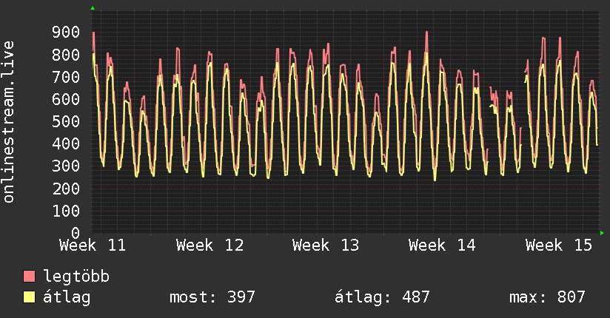Viewport: 610px width, 318px height.
Task: Click the 400 y-axis tick label
Action: 66,143
